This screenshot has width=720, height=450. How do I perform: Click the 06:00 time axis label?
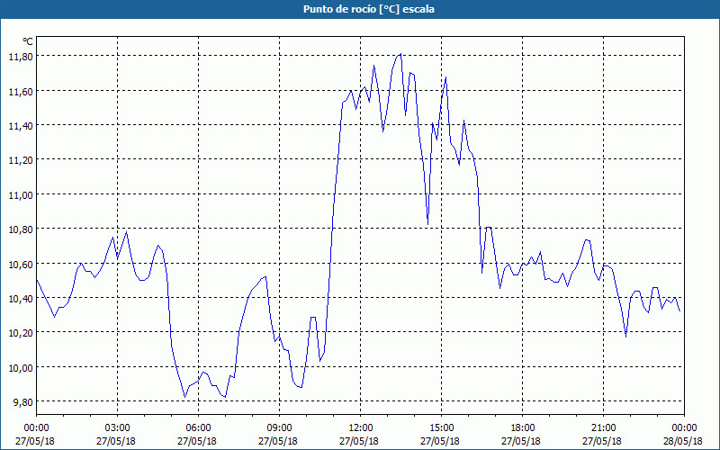tap(198, 428)
